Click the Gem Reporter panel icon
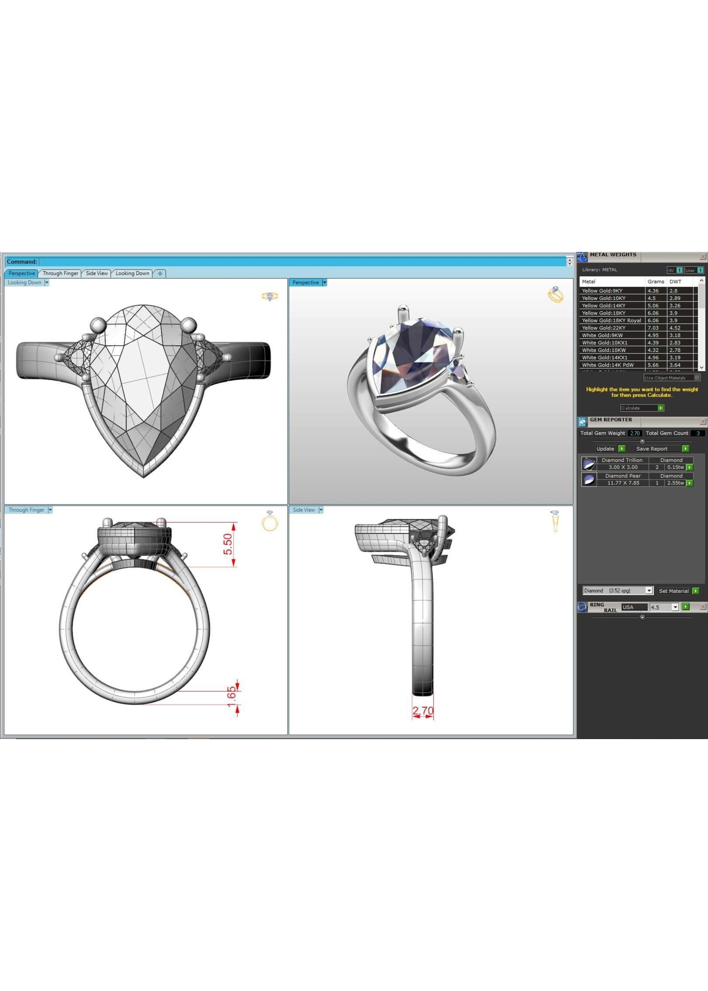The width and height of the screenshot is (708, 991). (x=582, y=422)
